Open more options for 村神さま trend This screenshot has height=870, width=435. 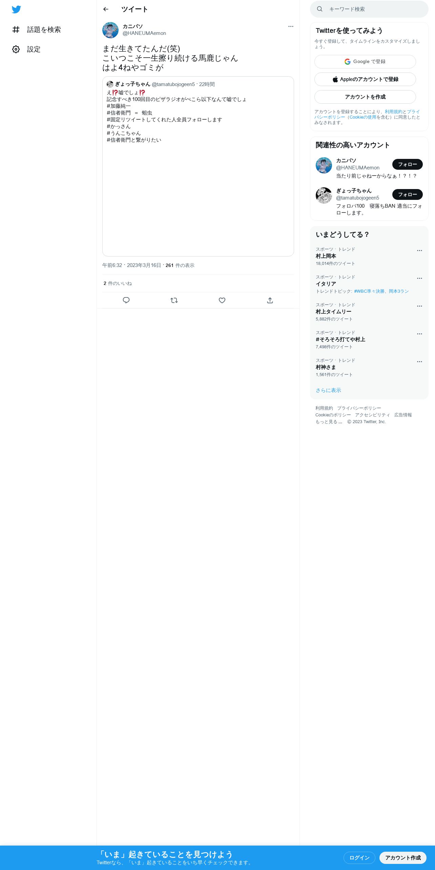[419, 362]
